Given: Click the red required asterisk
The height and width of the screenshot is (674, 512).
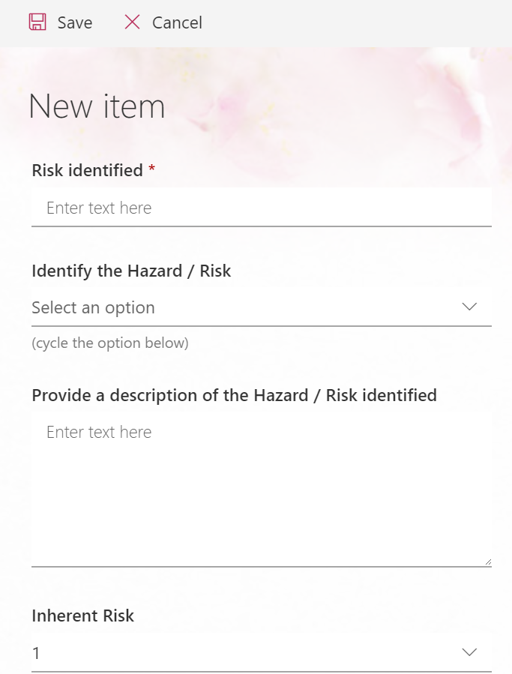Looking at the screenshot, I should [152, 169].
